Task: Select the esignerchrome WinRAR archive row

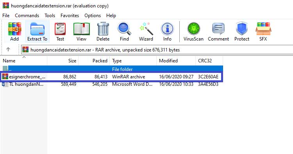Action: (112, 77)
